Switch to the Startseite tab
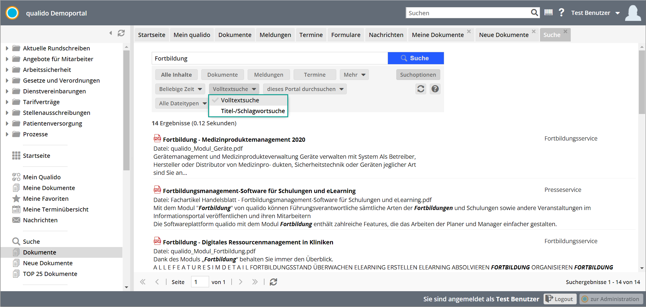Viewport: 646px width, 307px height. pos(152,35)
